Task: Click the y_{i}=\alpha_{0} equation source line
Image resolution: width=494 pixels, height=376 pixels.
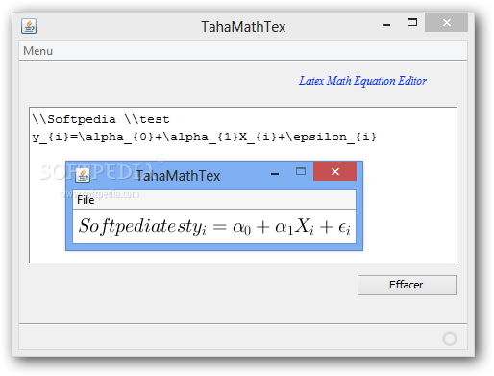Action: tap(204, 138)
